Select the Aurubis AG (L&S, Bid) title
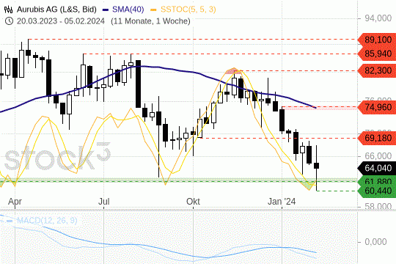Screen dimensions: 396x264 tap(56, 10)
